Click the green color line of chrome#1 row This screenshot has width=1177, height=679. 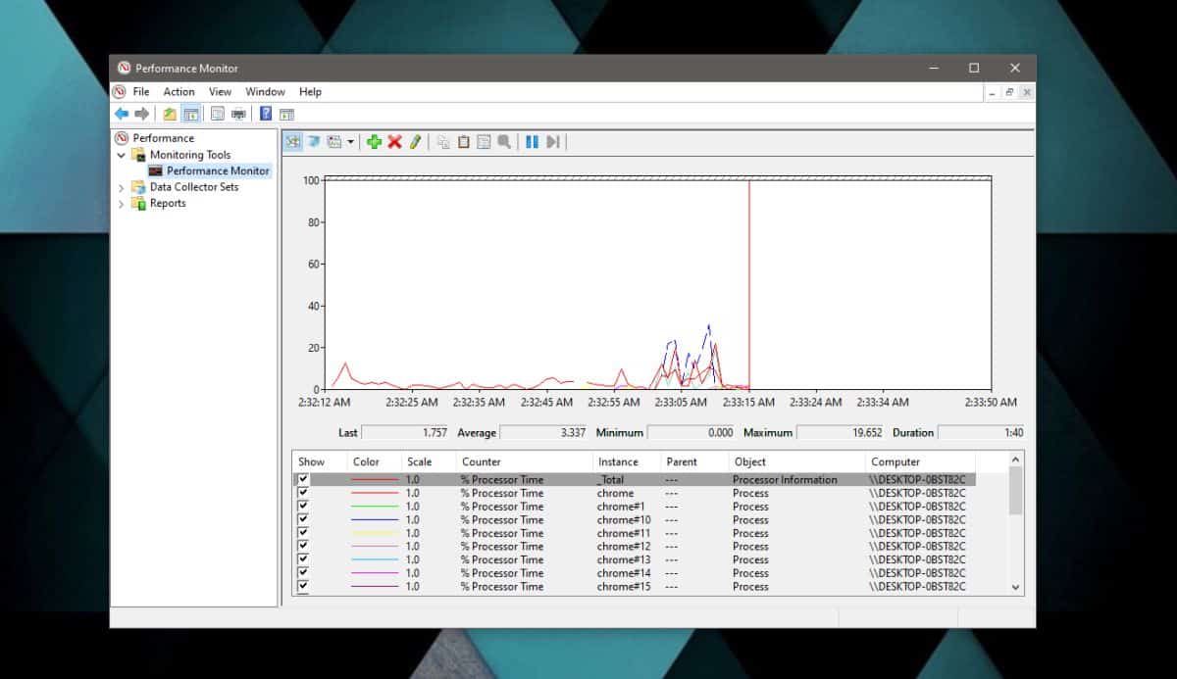(x=375, y=507)
